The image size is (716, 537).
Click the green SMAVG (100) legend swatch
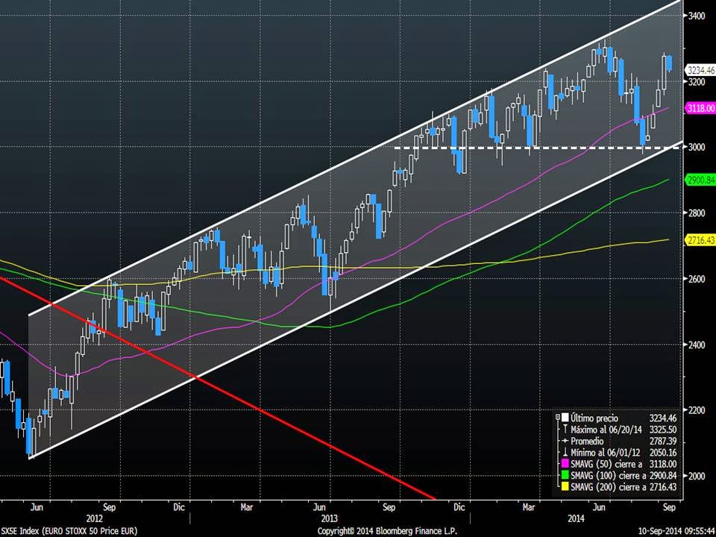565,475
